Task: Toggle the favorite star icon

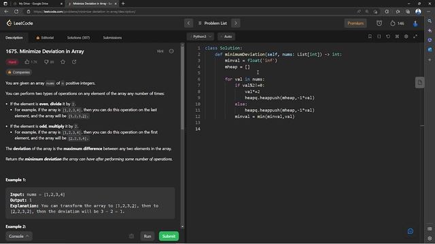Action: coord(63,62)
